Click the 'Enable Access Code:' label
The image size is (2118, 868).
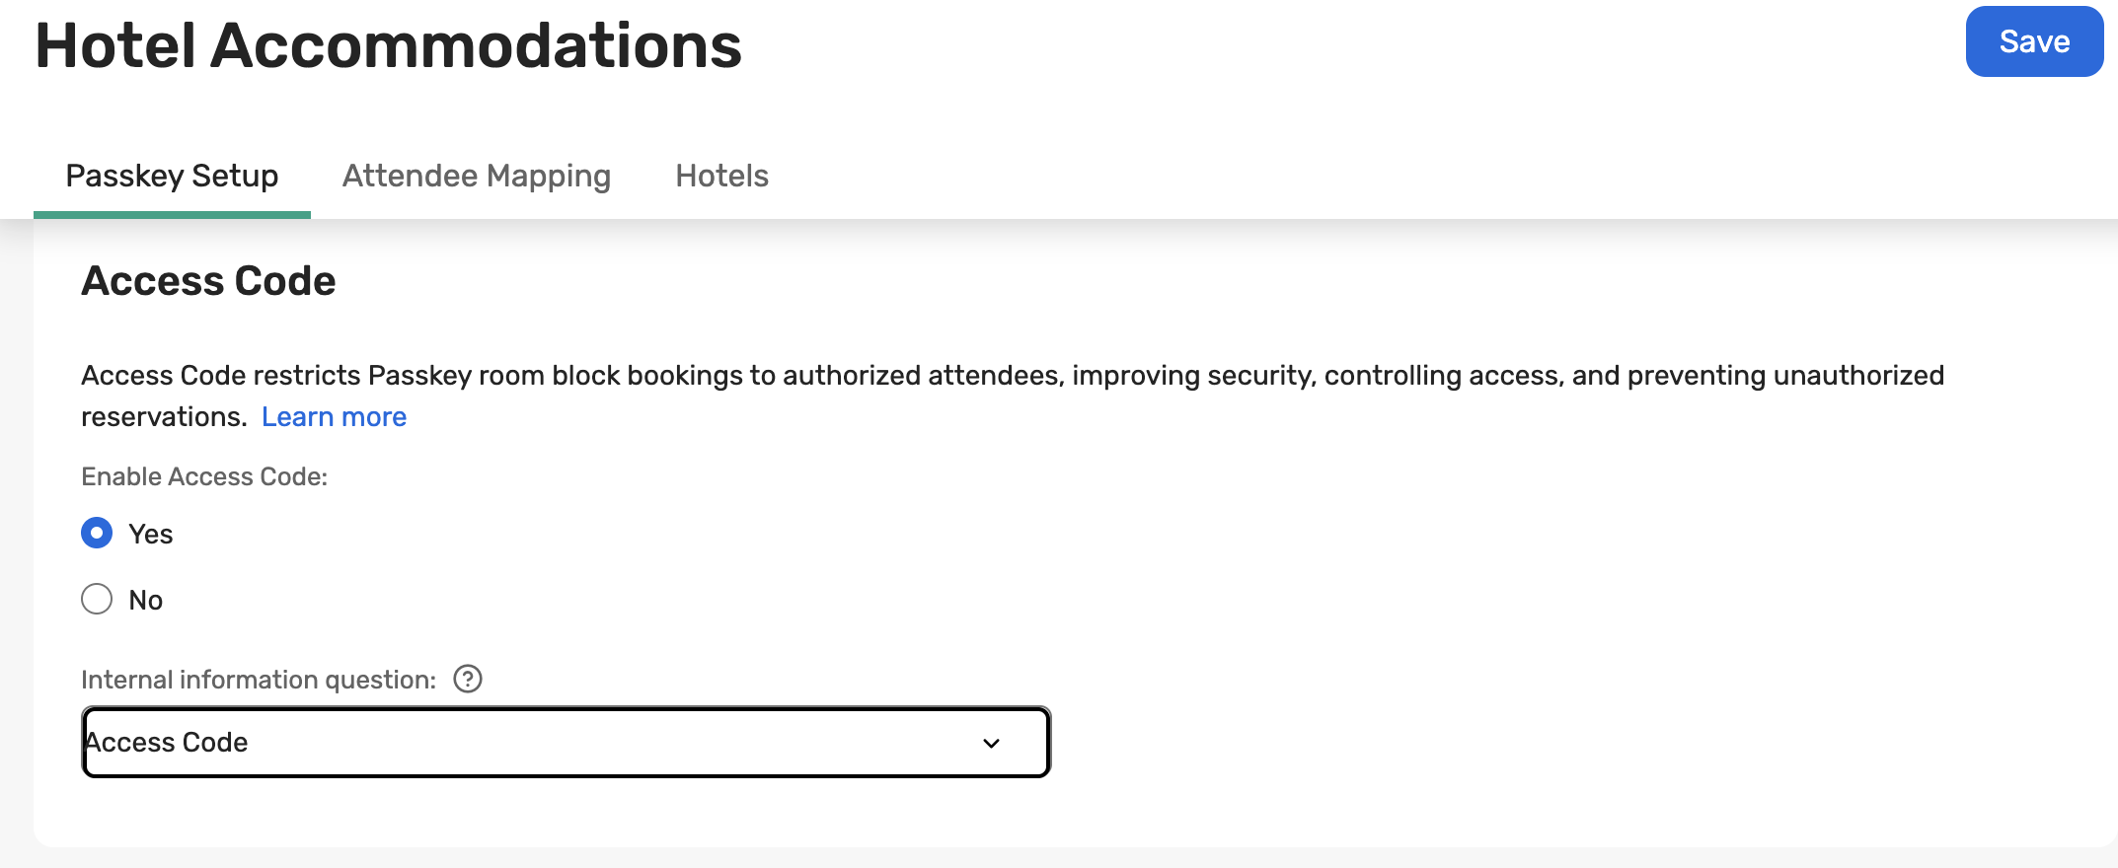[x=204, y=476]
